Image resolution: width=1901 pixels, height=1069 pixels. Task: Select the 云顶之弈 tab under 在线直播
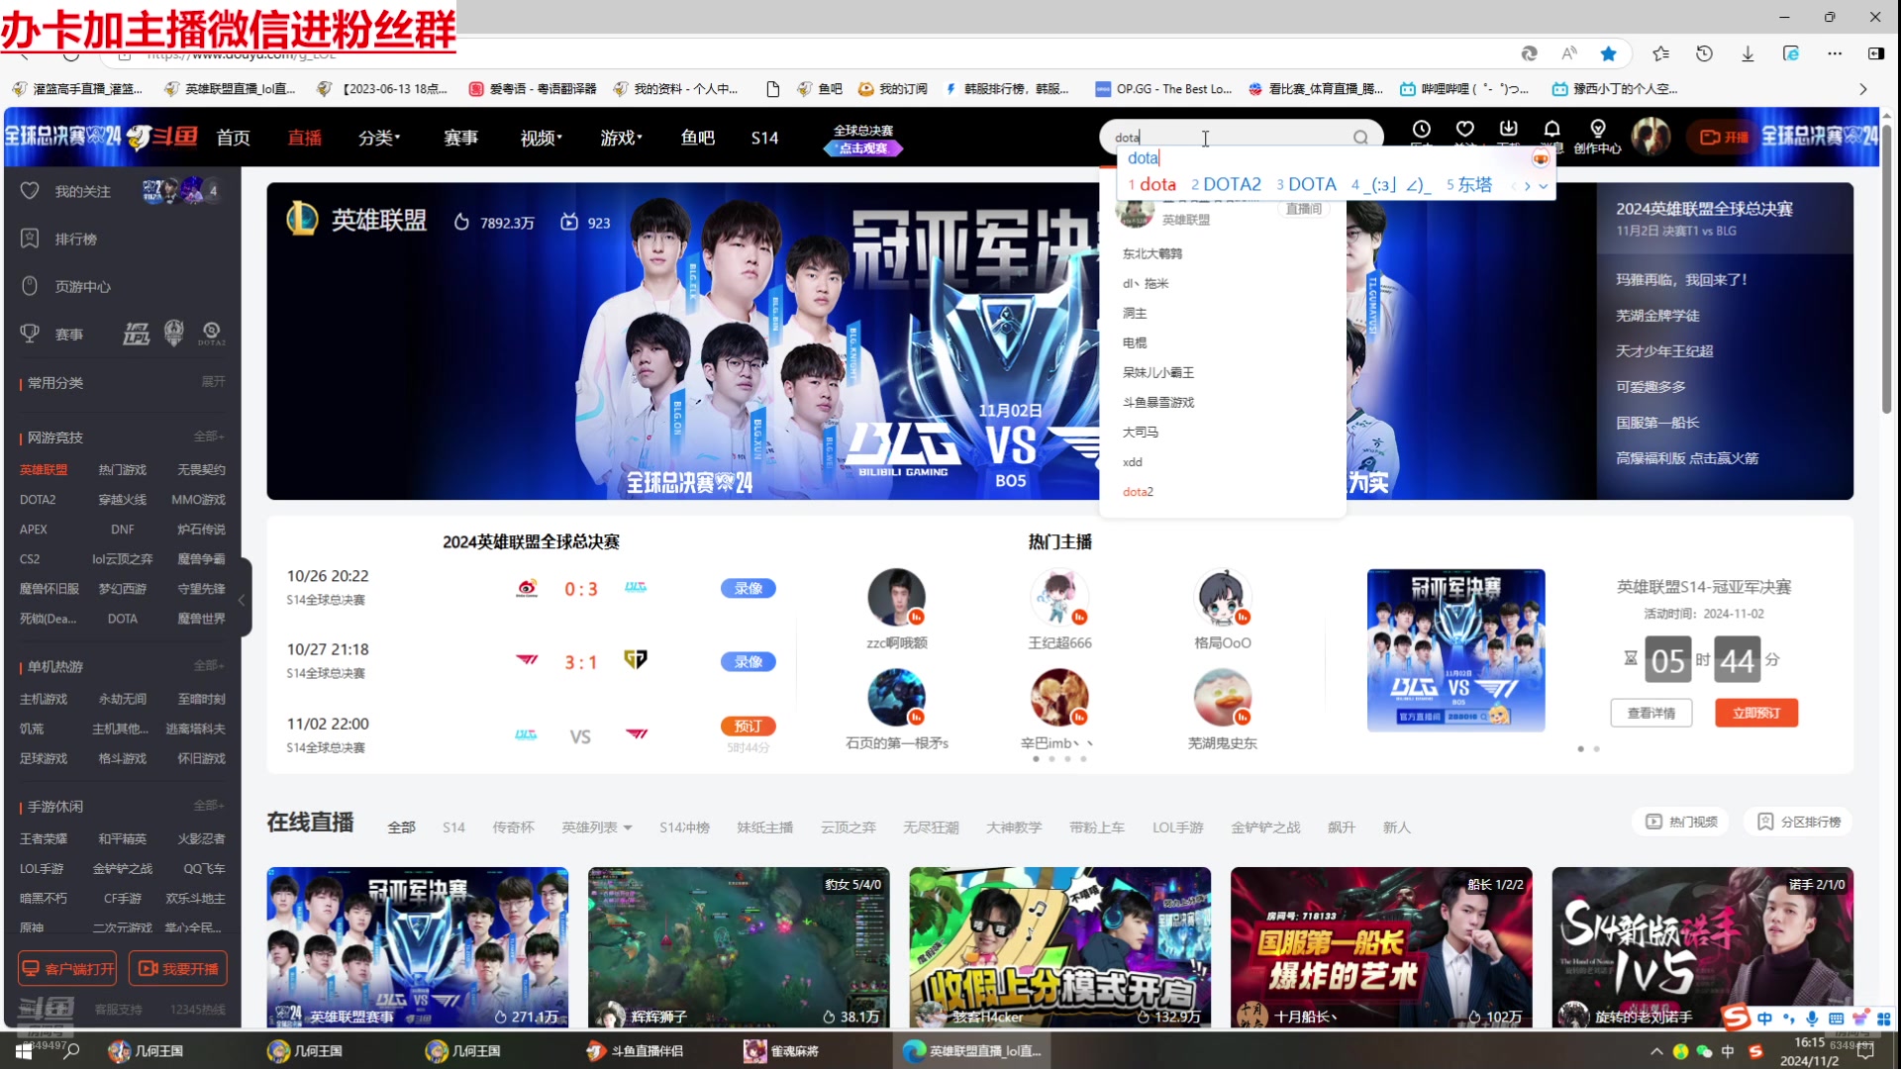click(x=848, y=827)
